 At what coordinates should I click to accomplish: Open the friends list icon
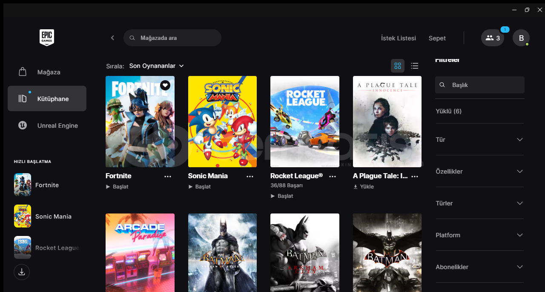(x=493, y=38)
